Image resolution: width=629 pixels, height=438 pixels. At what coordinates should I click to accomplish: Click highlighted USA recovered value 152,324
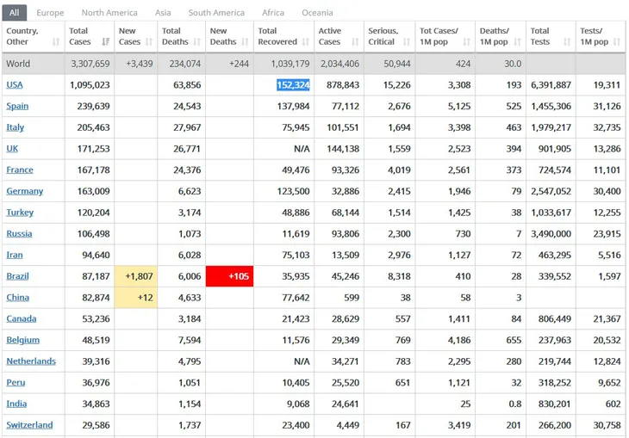pos(293,85)
